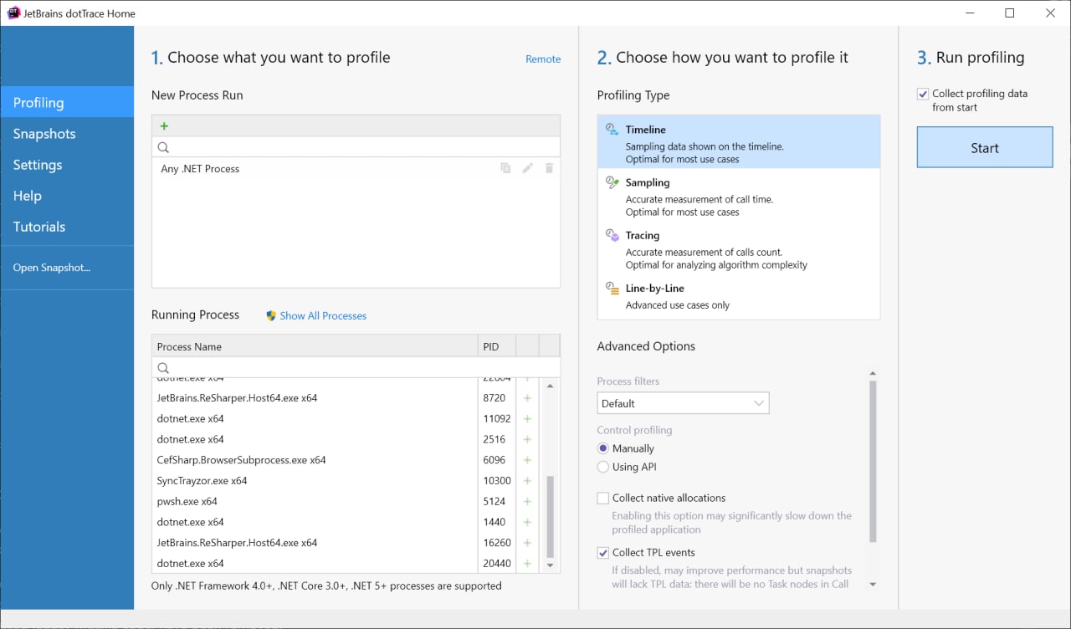This screenshot has width=1071, height=629.
Task: Attach to ReSharper.Host64 PID 16260 via plus
Action: point(527,543)
